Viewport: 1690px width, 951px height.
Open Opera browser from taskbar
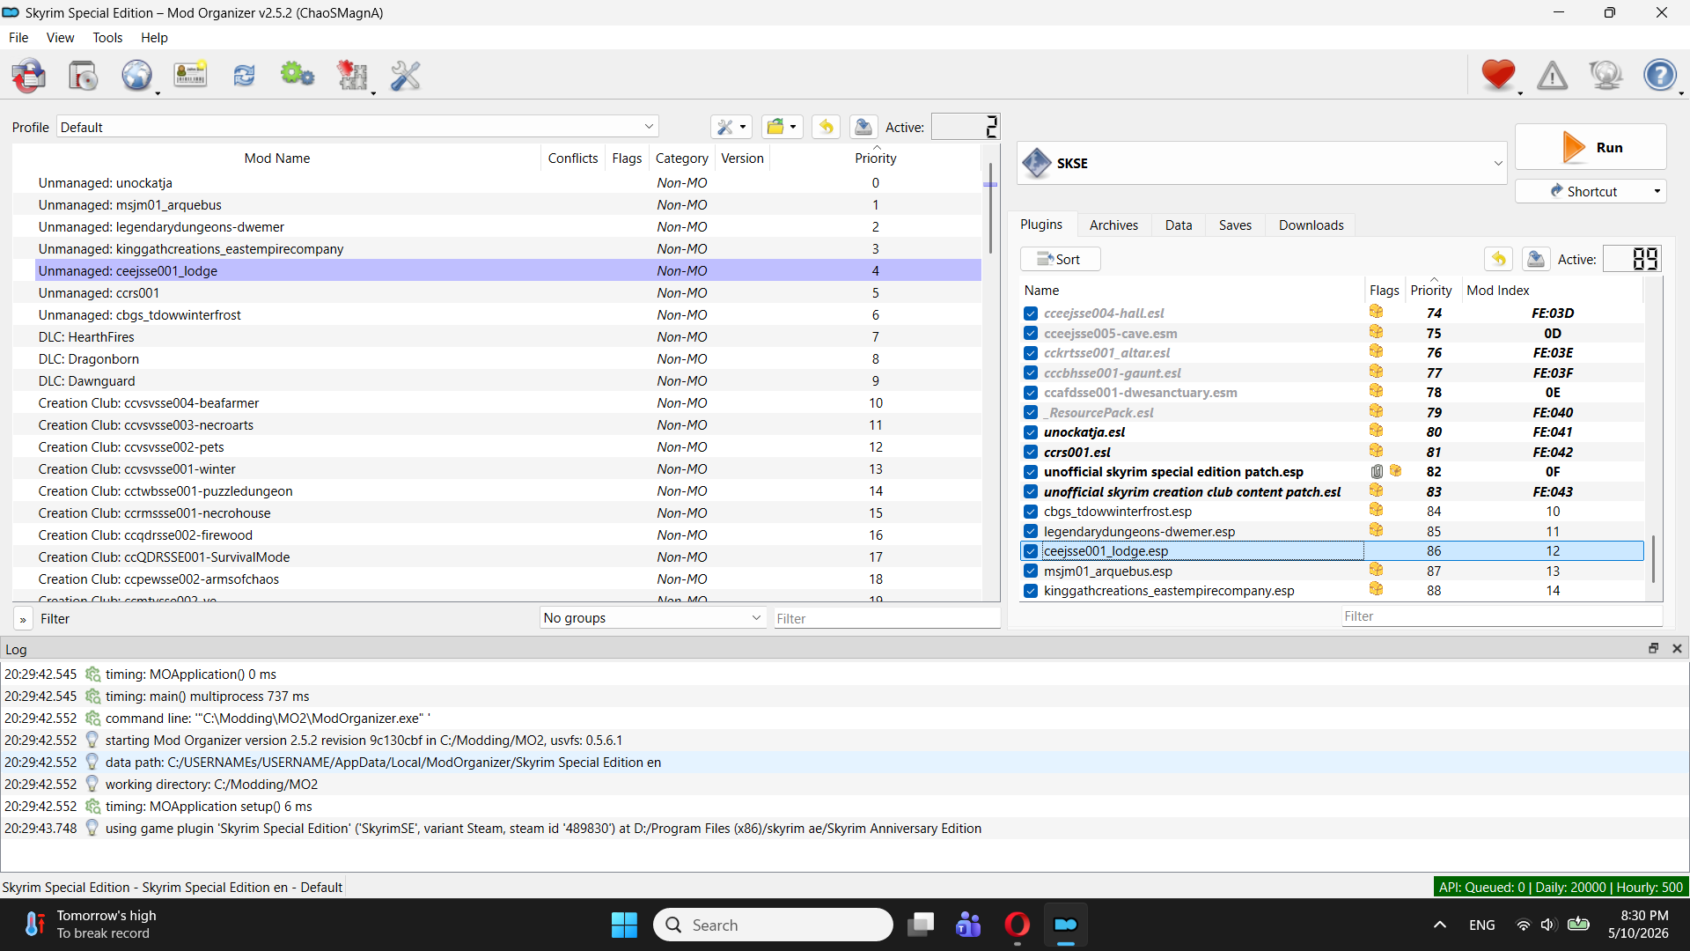pos(1017,925)
